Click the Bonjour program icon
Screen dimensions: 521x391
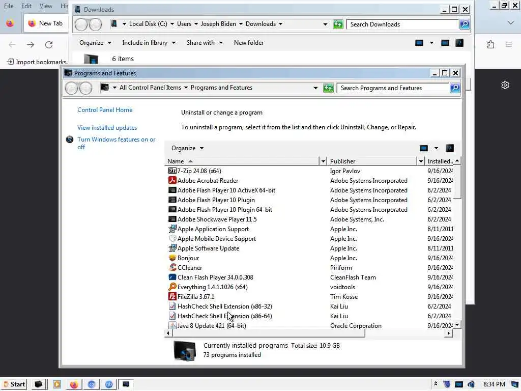172,258
